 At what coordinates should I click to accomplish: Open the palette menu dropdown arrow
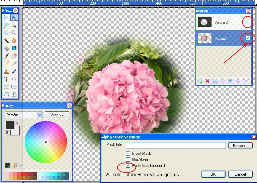coord(21,165)
